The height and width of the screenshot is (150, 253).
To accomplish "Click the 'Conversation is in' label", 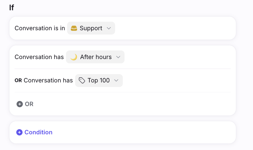I will 40,28.
